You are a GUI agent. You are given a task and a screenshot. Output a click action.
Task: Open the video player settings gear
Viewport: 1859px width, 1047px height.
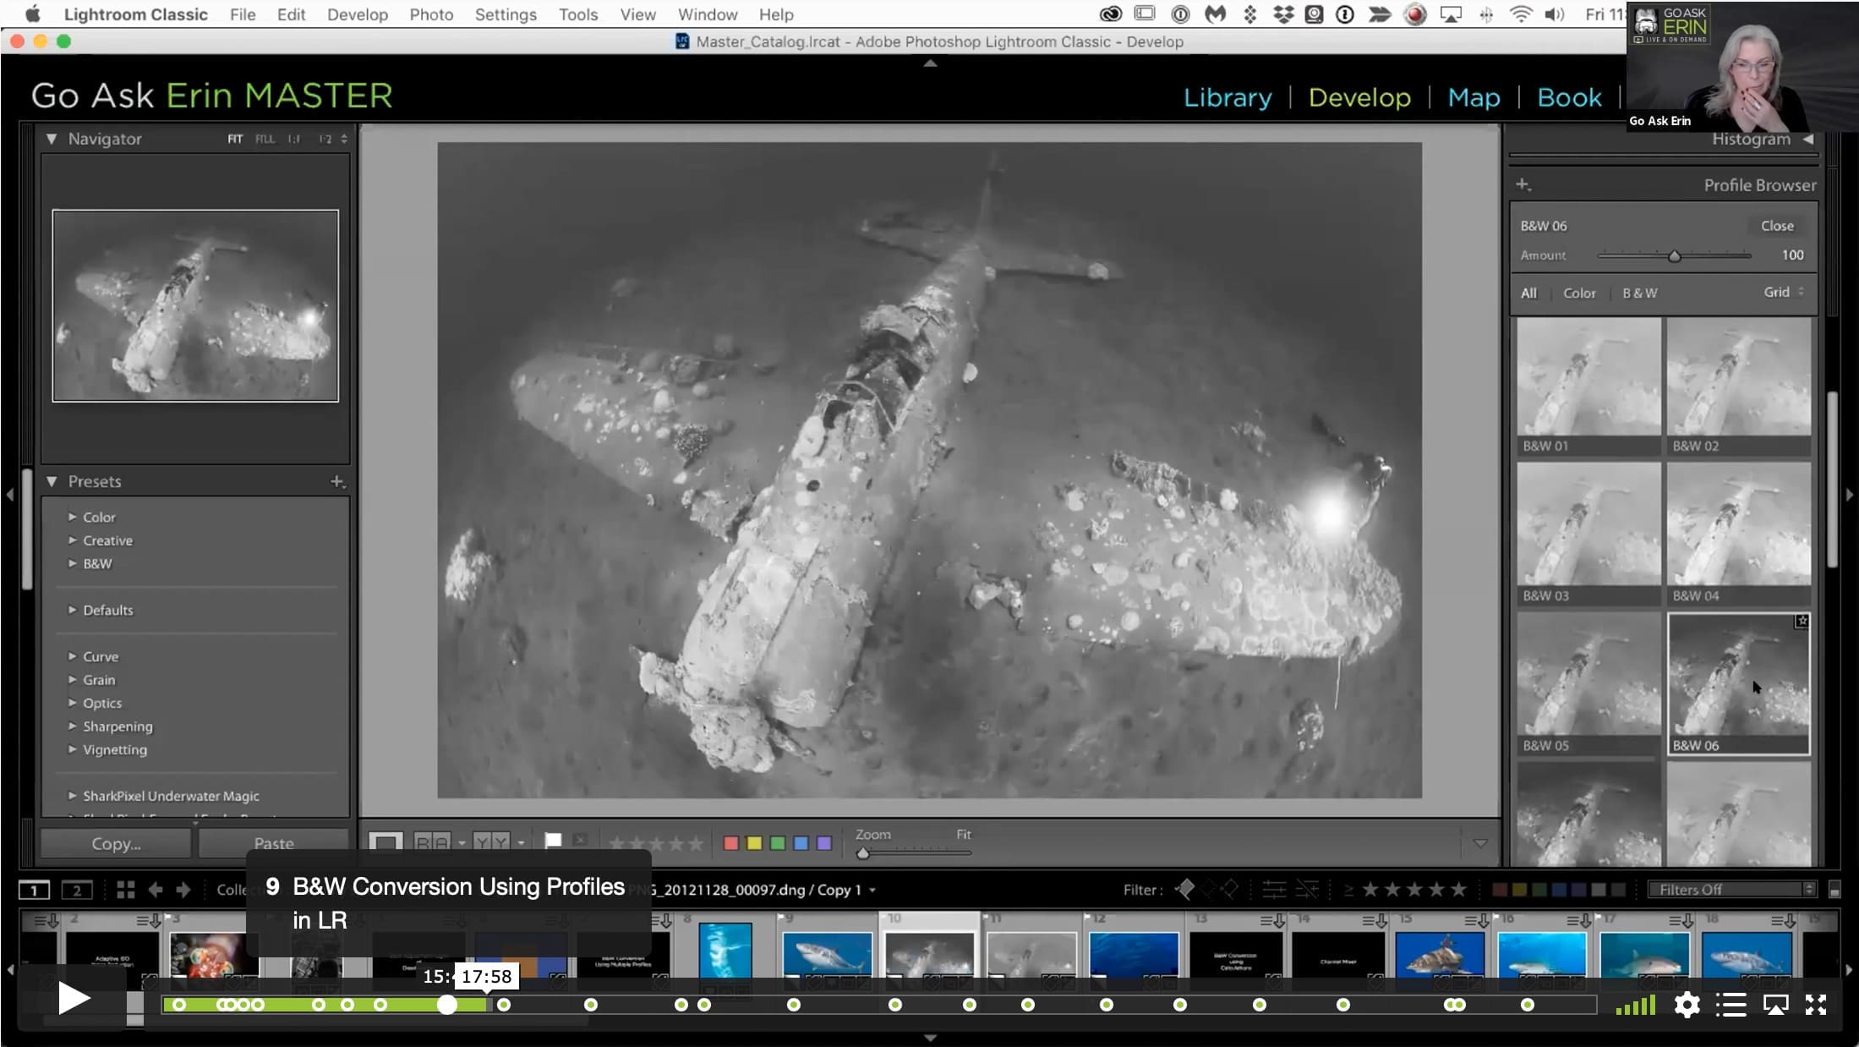[x=1687, y=1005]
